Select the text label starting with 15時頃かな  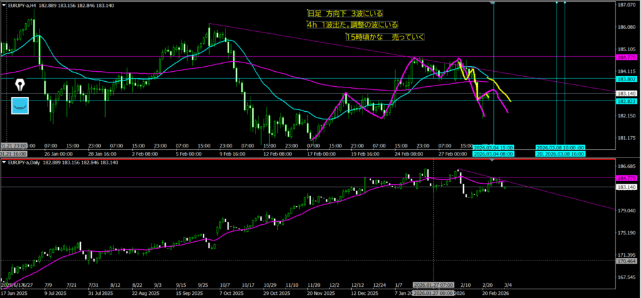pyautogui.click(x=384, y=37)
